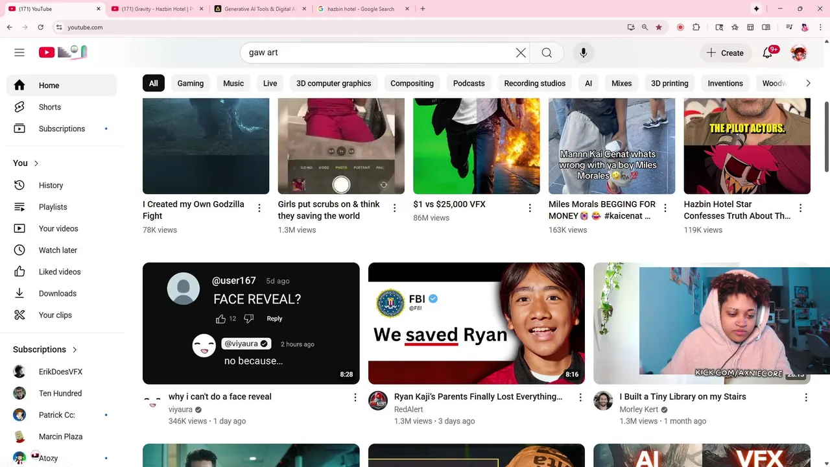Open Your videos in the sidebar
830x467 pixels.
click(x=62, y=228)
